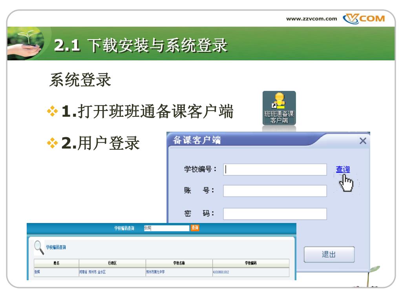This screenshot has width=402, height=301.
Task: Click the 郑州市第九中学 cell
Action: [179, 272]
